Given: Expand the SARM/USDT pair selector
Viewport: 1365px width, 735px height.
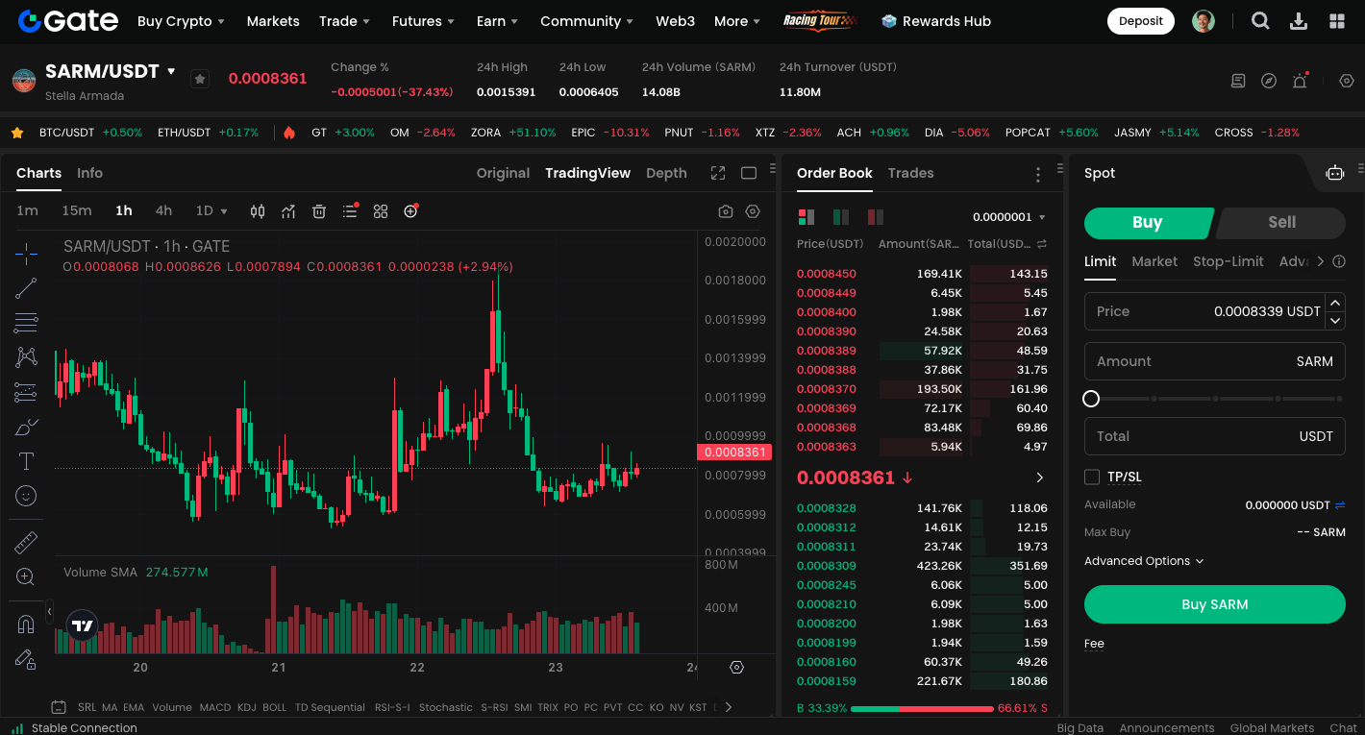Looking at the screenshot, I should [171, 71].
